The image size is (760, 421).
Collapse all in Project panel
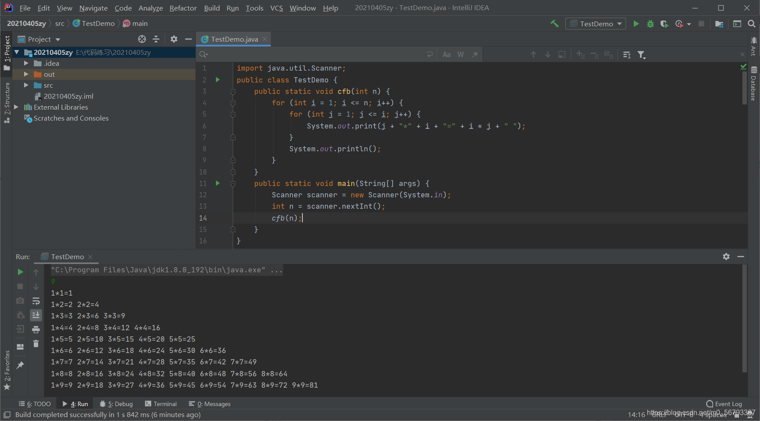point(156,39)
